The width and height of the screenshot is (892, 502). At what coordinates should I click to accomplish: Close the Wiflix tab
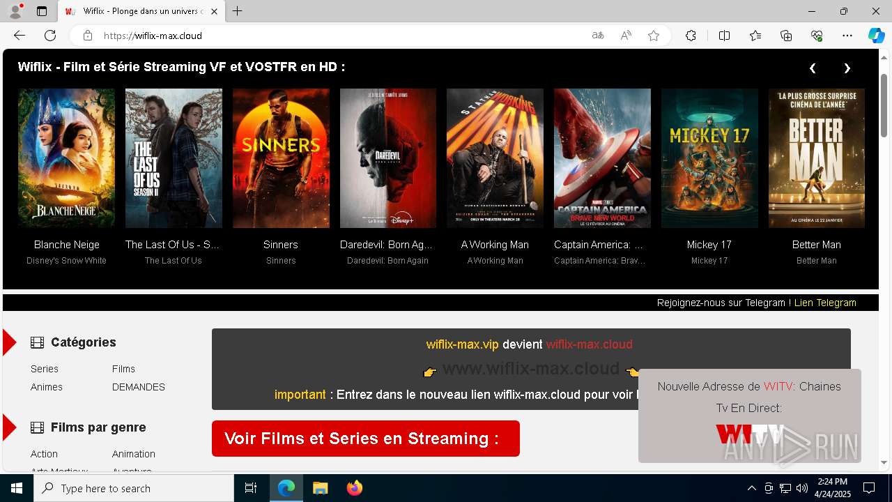(x=215, y=11)
